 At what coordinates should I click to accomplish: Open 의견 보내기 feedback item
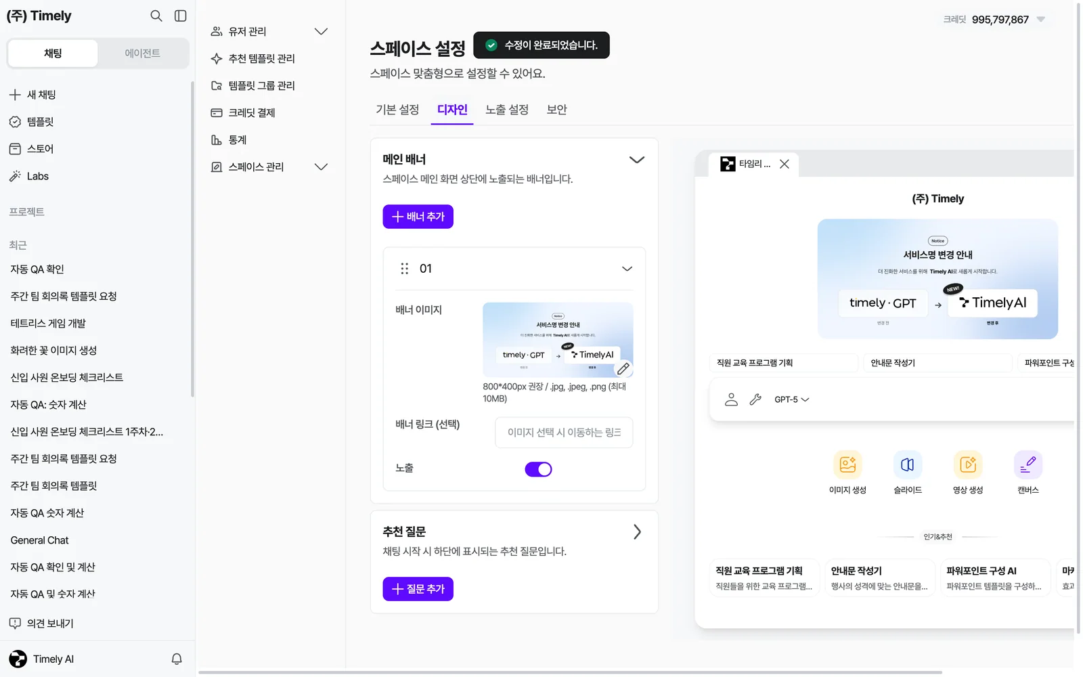point(41,624)
